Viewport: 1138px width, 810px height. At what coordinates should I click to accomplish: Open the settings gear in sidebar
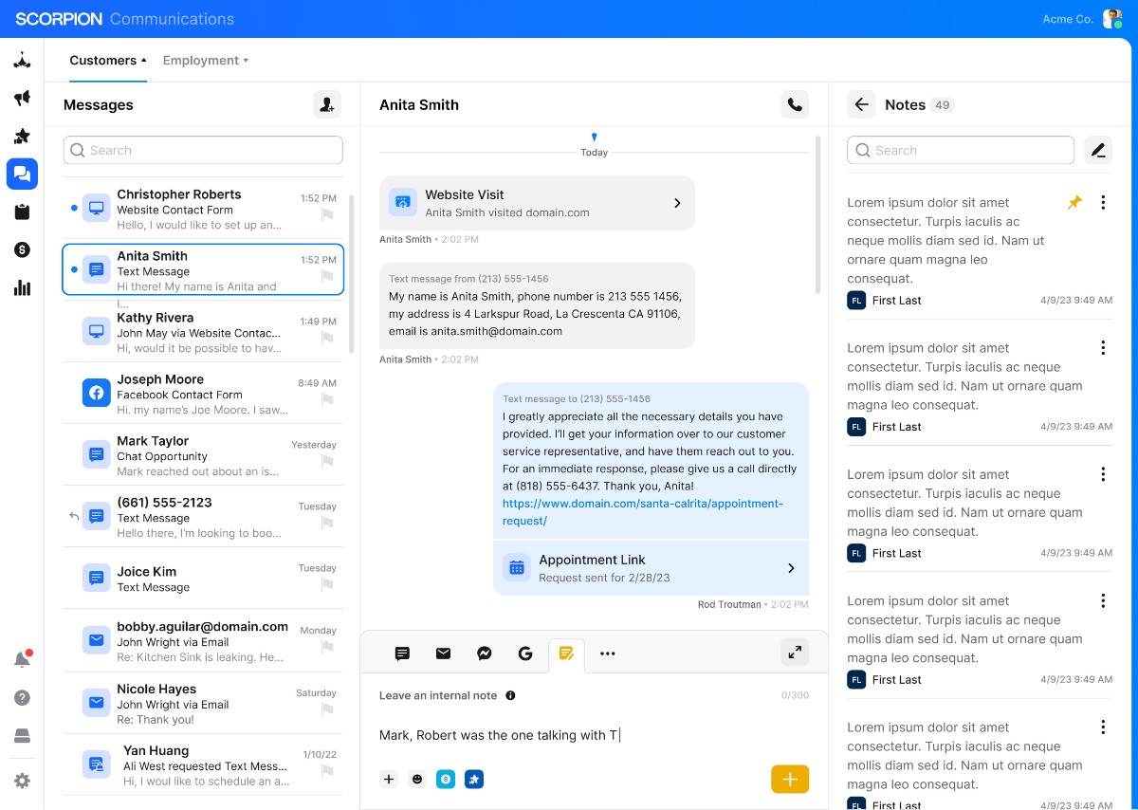22,781
